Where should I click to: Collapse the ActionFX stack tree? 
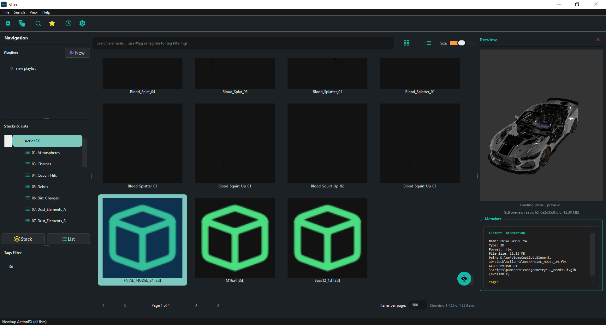[9, 141]
